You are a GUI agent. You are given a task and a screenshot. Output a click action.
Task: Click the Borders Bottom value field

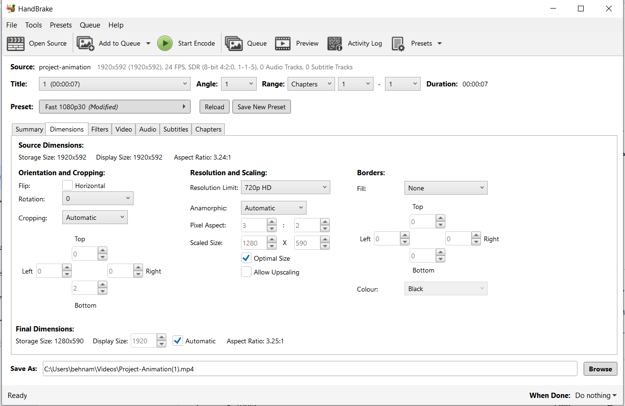pyautogui.click(x=423, y=255)
